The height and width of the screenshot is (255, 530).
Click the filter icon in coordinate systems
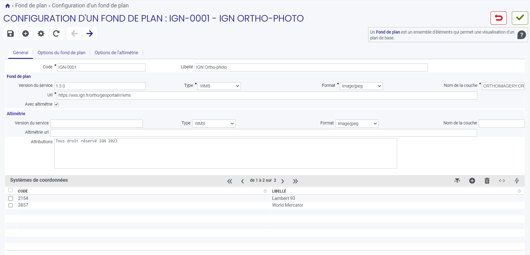point(457,181)
